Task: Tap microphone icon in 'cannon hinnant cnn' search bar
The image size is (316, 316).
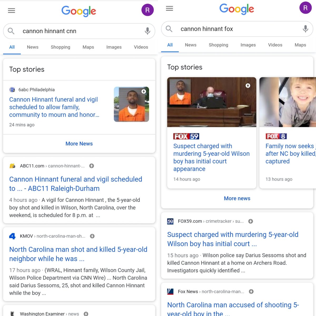Action: coord(147,31)
